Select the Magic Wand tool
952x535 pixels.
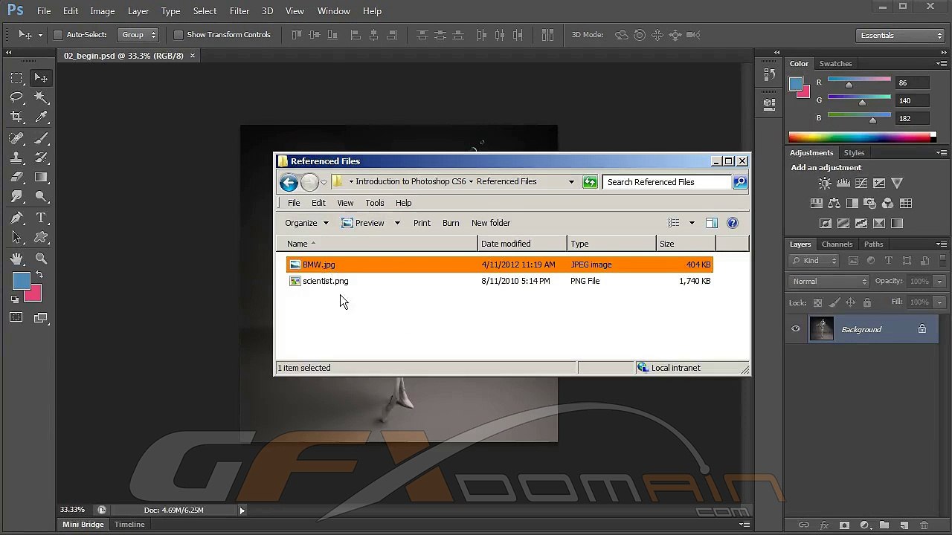click(x=42, y=97)
